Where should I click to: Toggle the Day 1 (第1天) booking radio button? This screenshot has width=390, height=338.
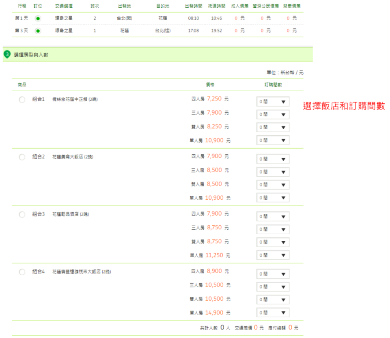click(38, 19)
